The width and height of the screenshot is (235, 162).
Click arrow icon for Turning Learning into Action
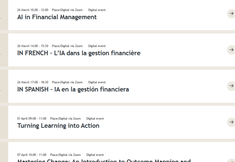[x=231, y=122]
